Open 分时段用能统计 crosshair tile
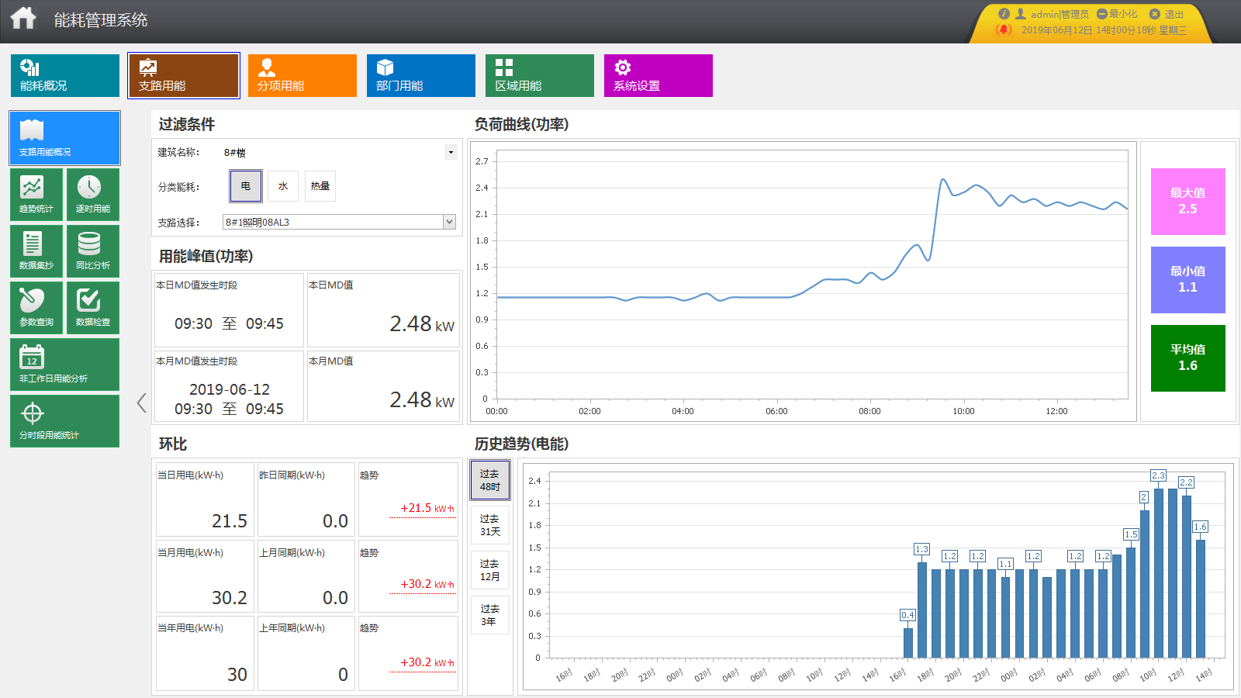 64,420
